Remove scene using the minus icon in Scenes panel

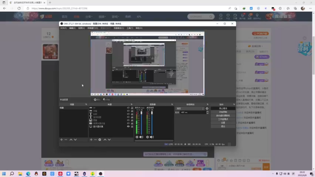click(66, 140)
